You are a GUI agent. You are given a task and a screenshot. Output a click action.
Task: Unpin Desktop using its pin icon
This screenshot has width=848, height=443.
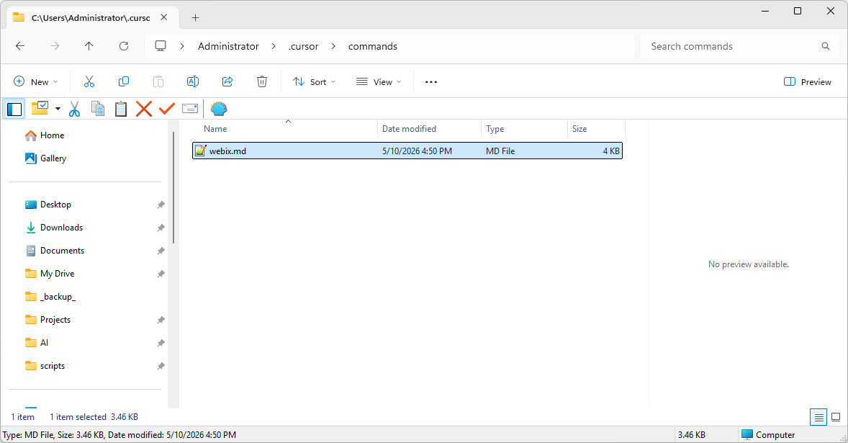[x=161, y=205]
